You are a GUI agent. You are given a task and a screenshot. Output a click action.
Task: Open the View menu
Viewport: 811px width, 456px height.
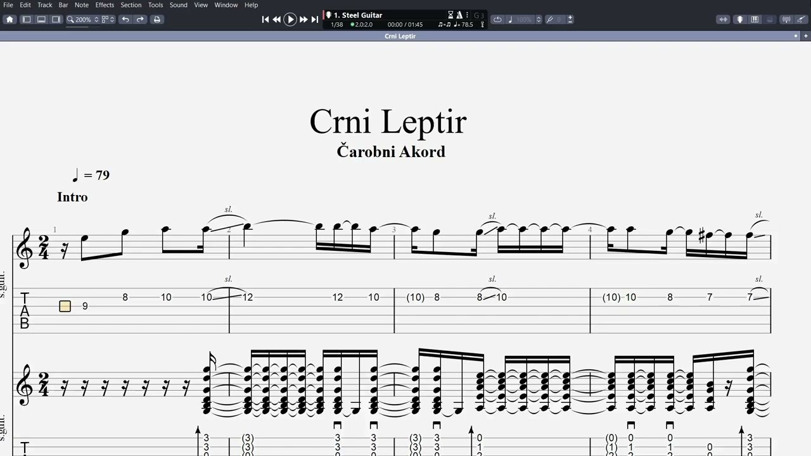[x=201, y=5]
